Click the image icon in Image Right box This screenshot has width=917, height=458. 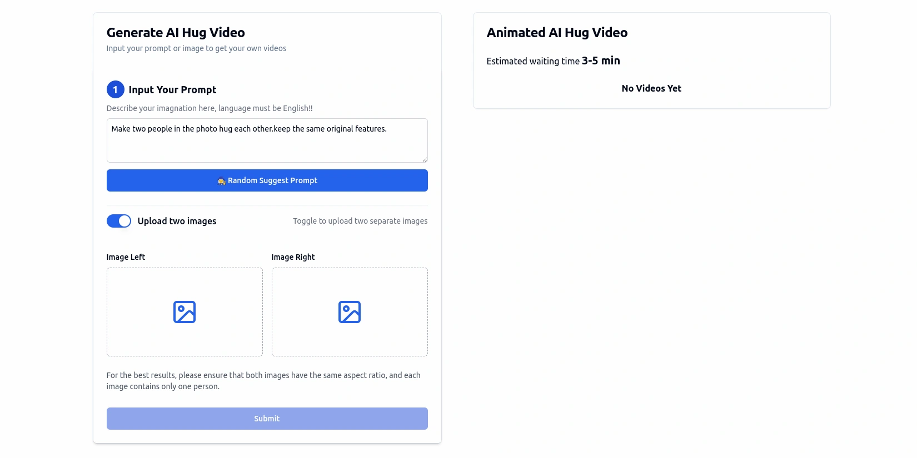(350, 312)
